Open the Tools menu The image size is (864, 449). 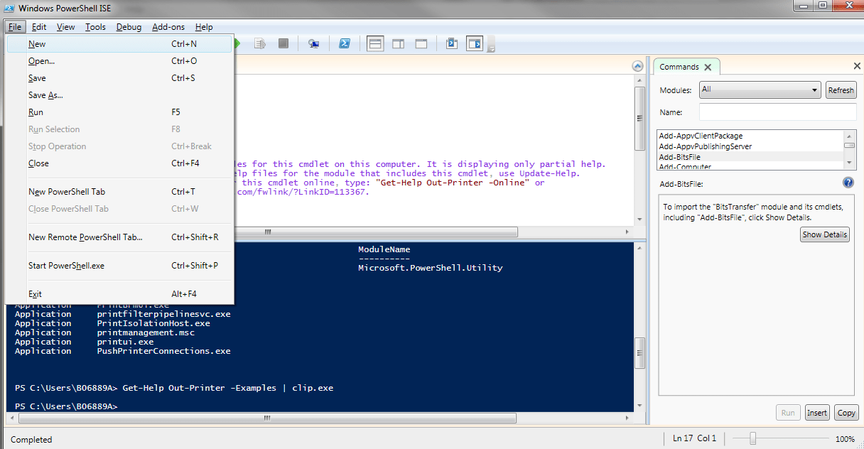[x=95, y=27]
